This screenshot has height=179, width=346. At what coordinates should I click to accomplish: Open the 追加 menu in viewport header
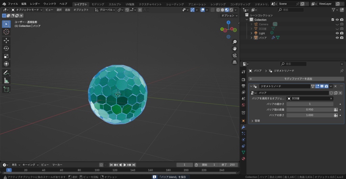coord(68,10)
